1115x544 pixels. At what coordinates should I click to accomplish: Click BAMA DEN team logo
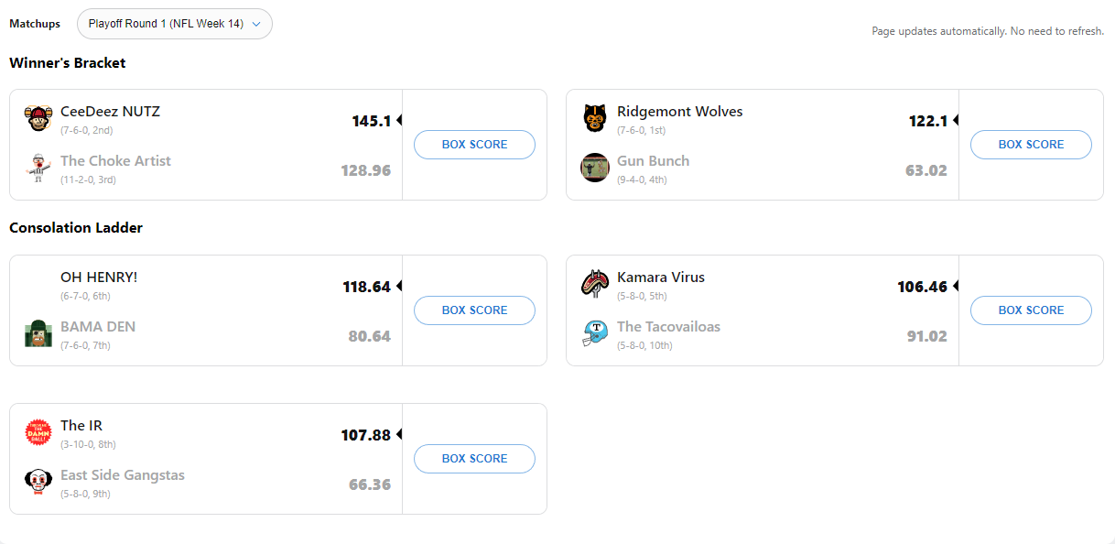click(x=38, y=333)
